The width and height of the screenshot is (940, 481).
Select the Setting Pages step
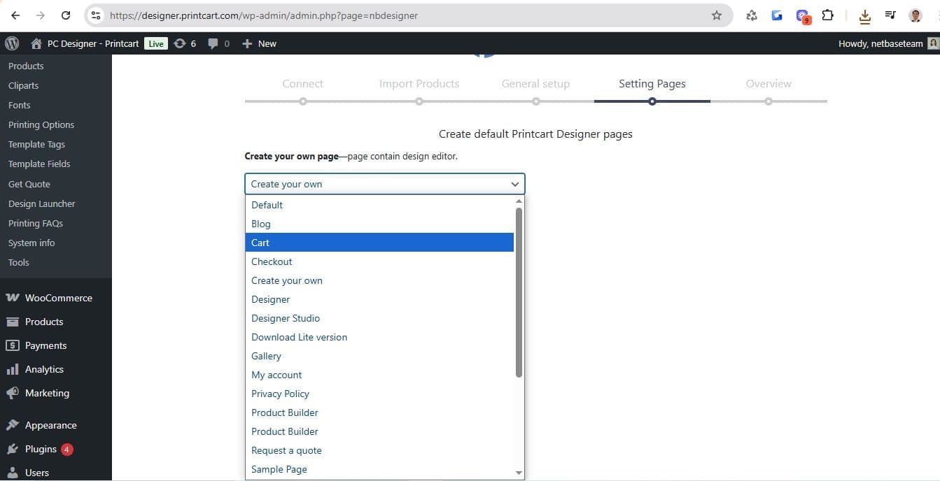point(652,84)
